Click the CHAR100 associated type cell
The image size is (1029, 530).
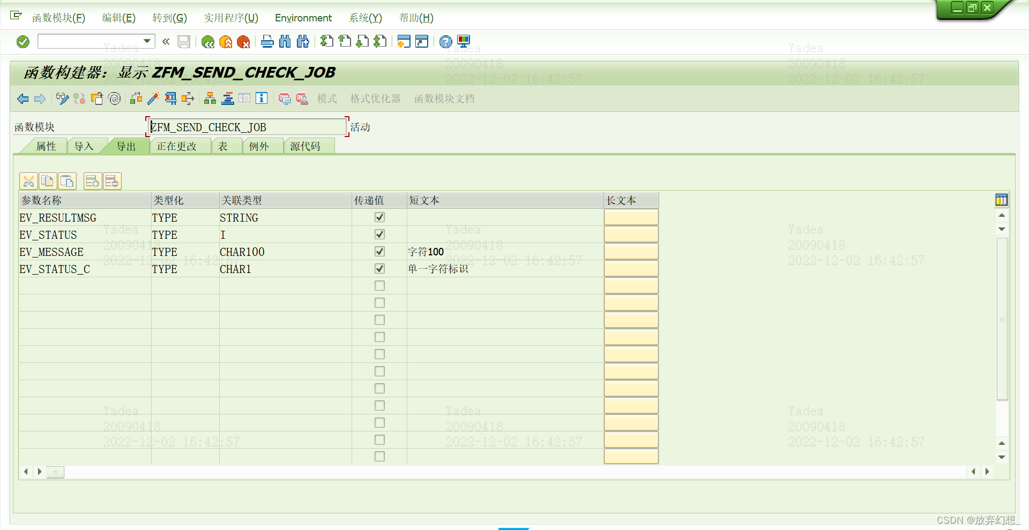tap(285, 252)
